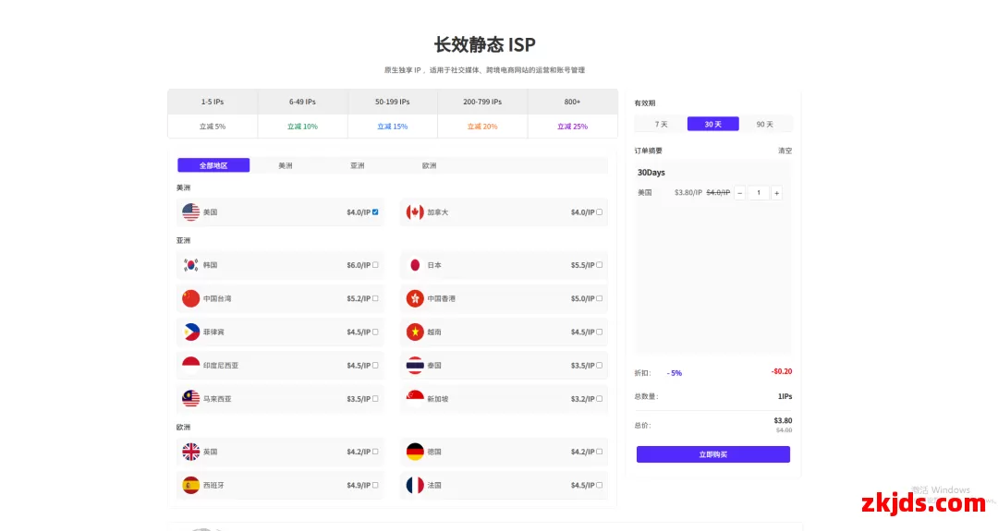
Task: Click the 800+ tier header
Action: (x=572, y=102)
